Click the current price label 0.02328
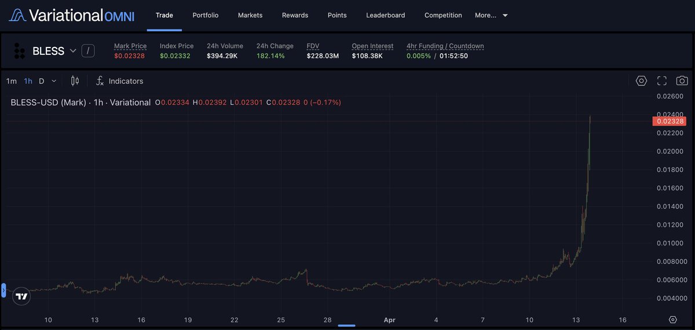 [669, 121]
